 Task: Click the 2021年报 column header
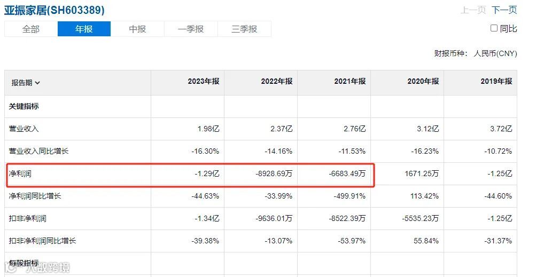(349, 81)
